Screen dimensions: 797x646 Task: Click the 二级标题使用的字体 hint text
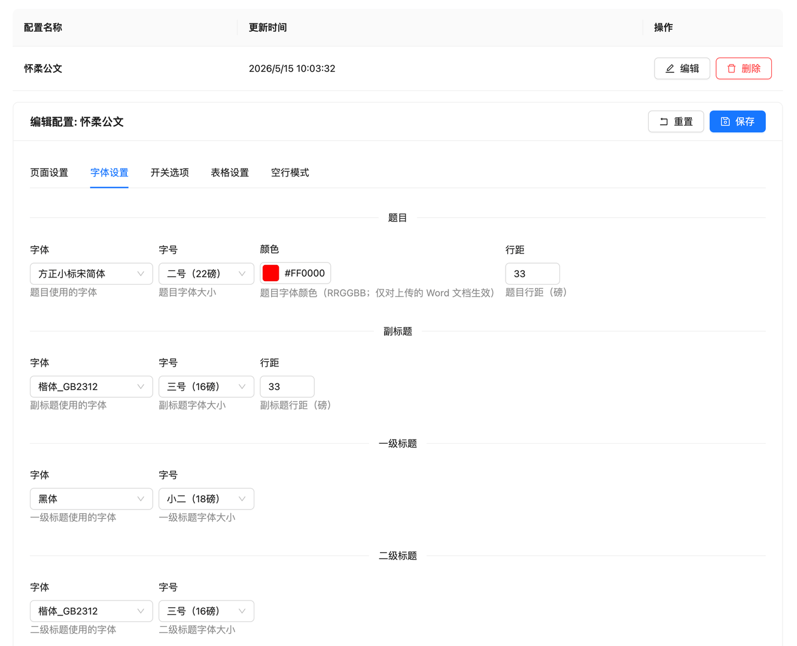(73, 630)
